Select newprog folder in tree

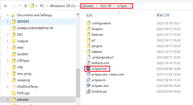tap(24, 80)
